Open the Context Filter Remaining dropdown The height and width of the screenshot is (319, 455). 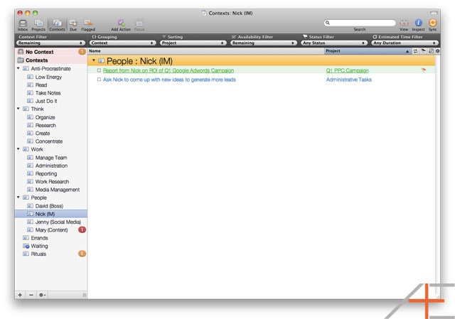(50, 43)
